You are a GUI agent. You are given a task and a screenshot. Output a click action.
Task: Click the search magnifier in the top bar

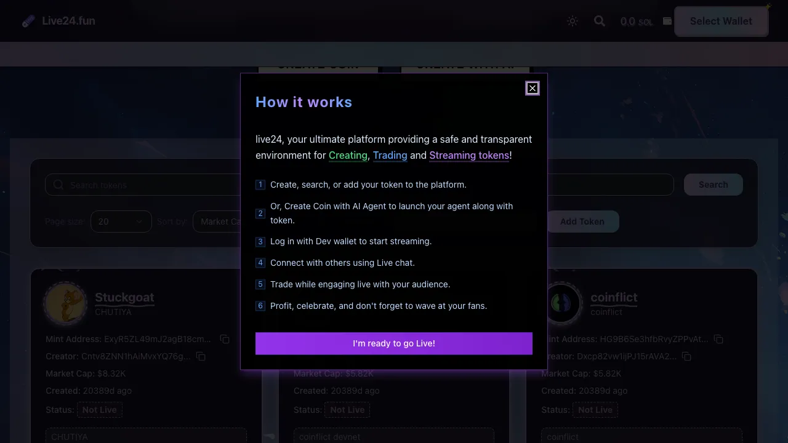pos(600,21)
